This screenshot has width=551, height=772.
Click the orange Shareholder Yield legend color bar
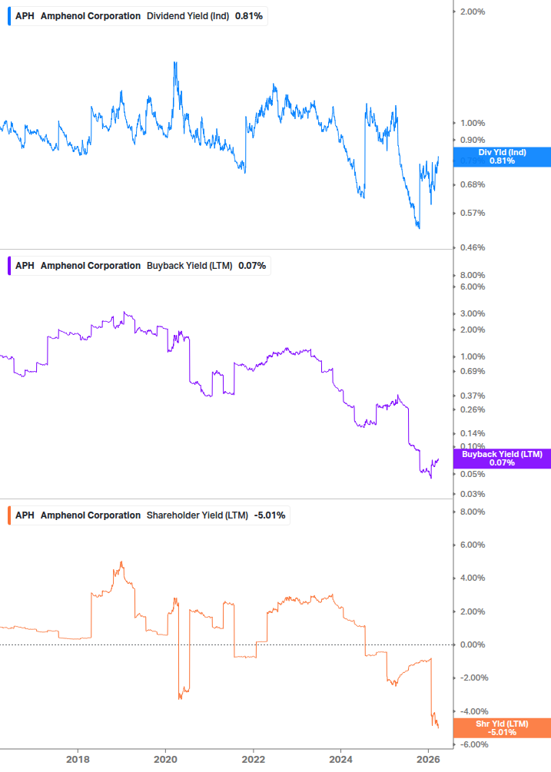9,515
